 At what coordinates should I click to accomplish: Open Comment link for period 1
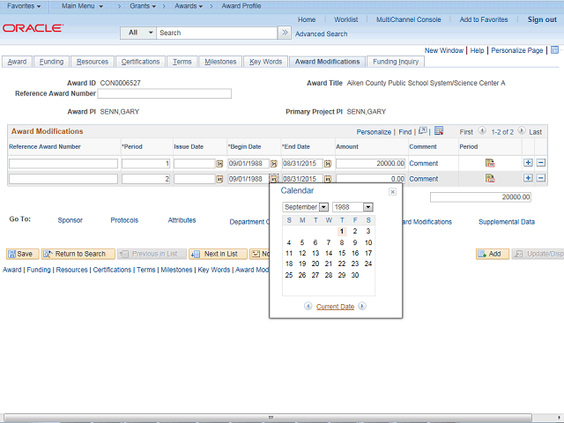click(x=423, y=163)
